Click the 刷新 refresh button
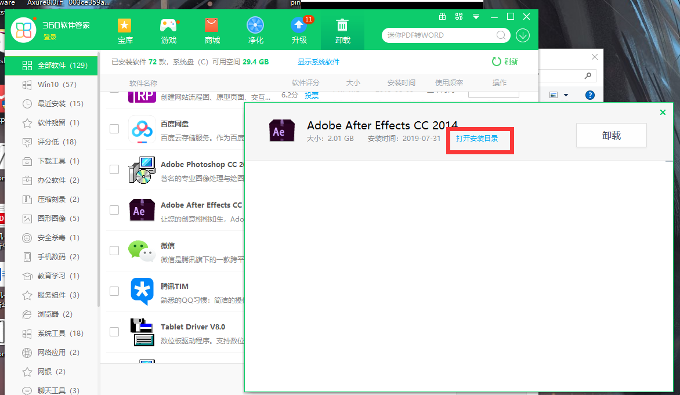 click(x=505, y=61)
